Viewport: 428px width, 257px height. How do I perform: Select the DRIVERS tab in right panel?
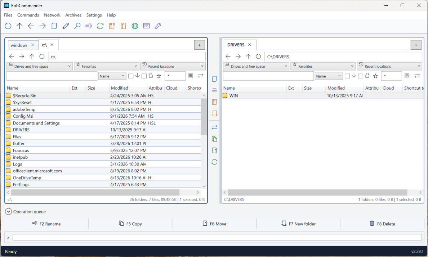236,45
